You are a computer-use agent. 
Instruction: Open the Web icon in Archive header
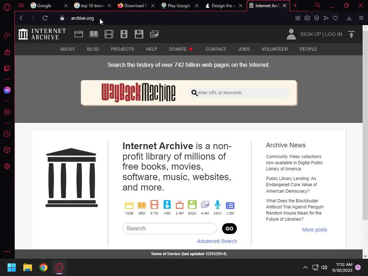pyautogui.click(x=79, y=34)
